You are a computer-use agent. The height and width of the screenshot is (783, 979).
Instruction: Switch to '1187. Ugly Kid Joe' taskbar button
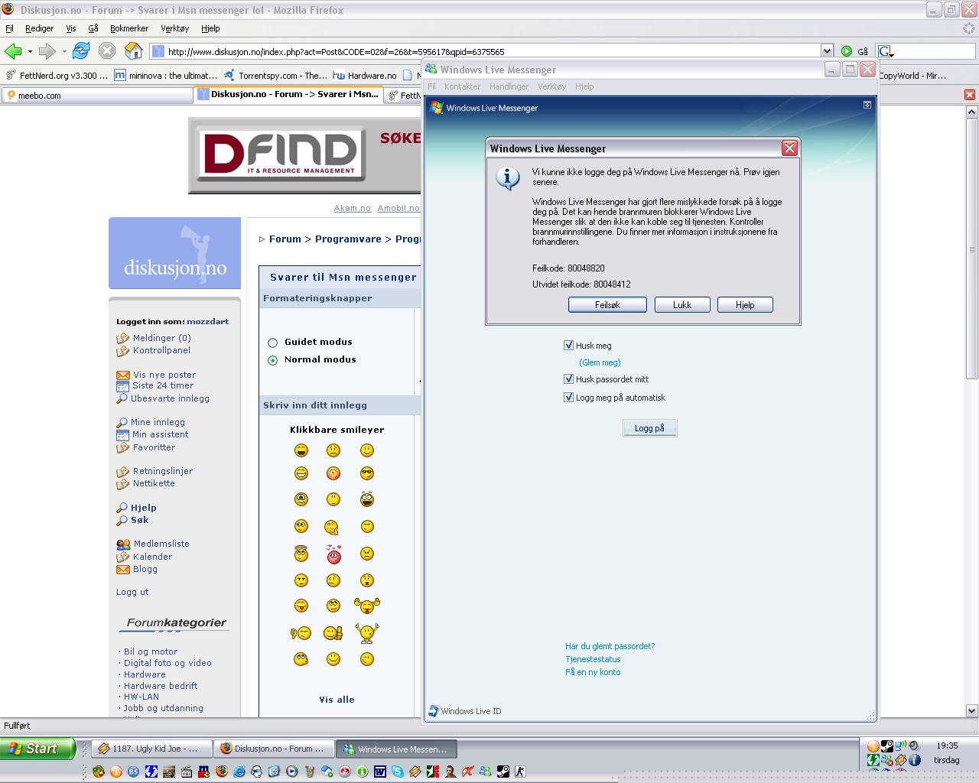point(151,749)
